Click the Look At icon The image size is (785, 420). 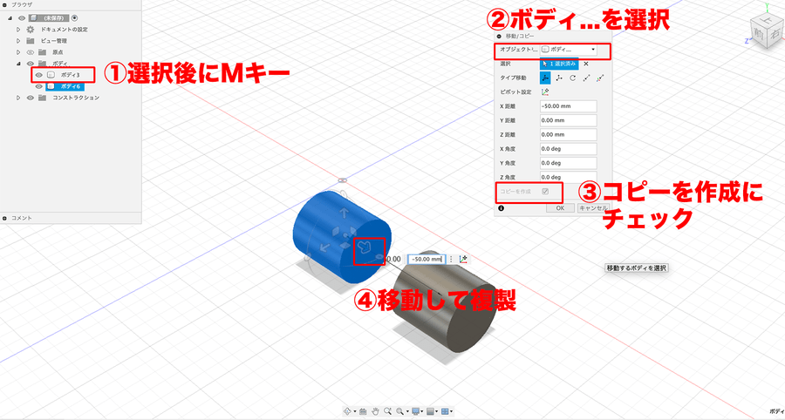click(x=364, y=411)
